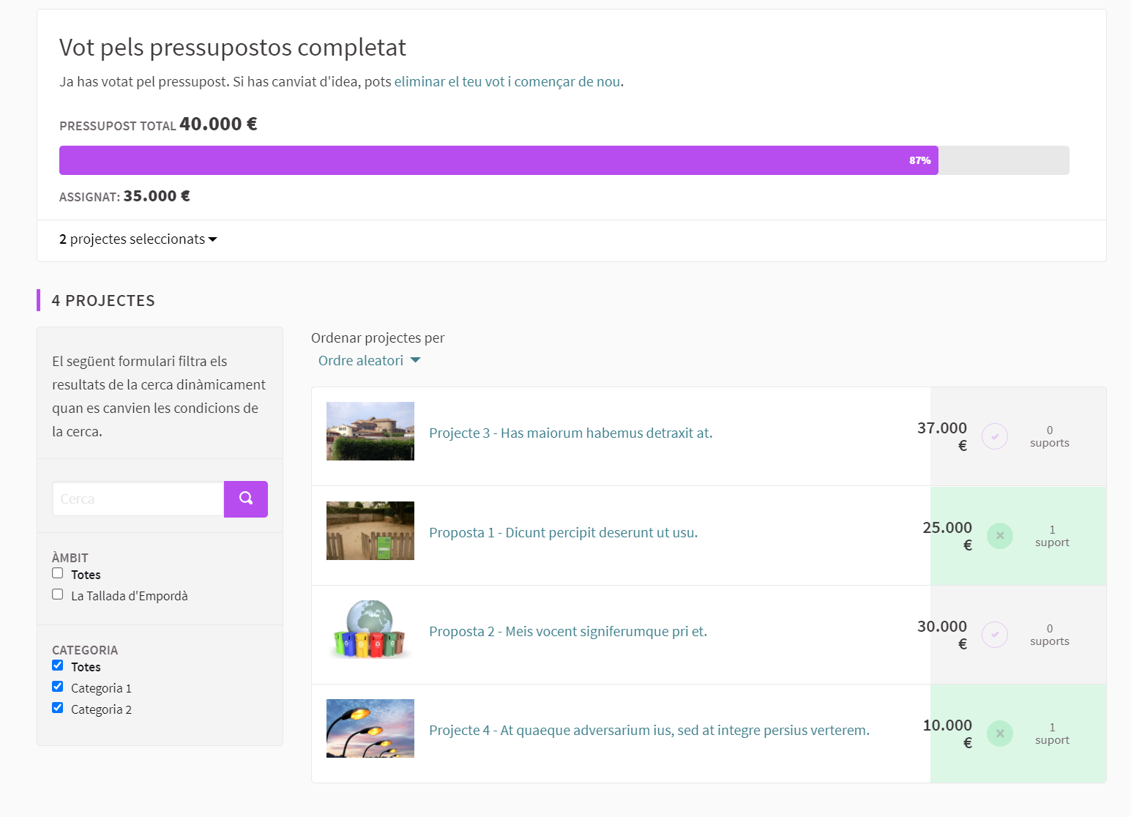Click the Projecte 4 streetlights thumbnail
This screenshot has height=817, width=1131.
point(370,728)
